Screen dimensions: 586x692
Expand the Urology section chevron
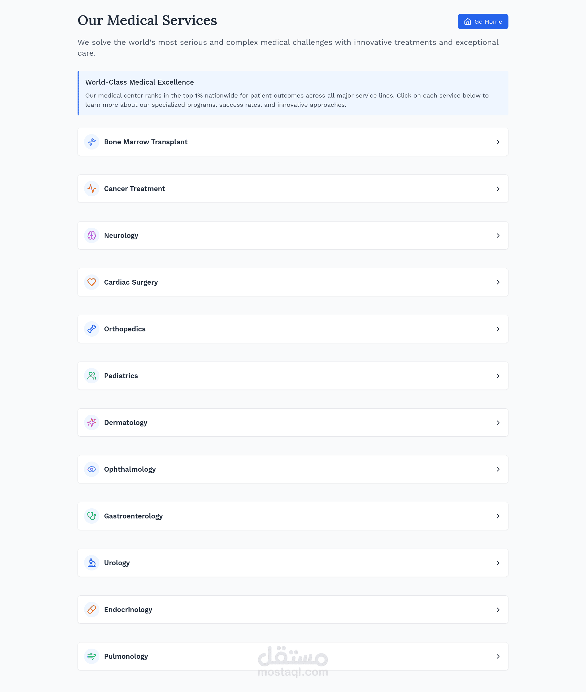(x=498, y=563)
